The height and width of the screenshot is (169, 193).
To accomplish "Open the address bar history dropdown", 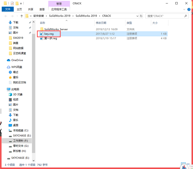I will point(137,16).
